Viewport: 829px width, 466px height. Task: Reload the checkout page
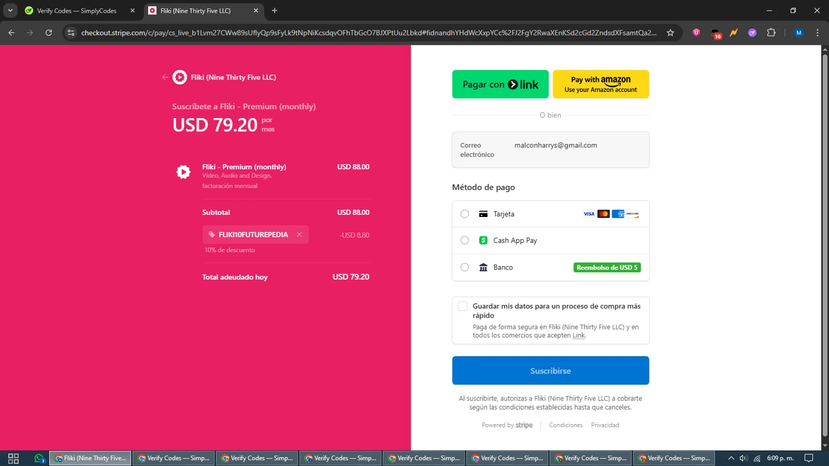(x=49, y=33)
